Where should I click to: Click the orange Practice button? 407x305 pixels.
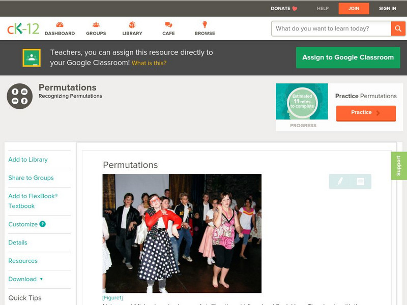coord(365,113)
